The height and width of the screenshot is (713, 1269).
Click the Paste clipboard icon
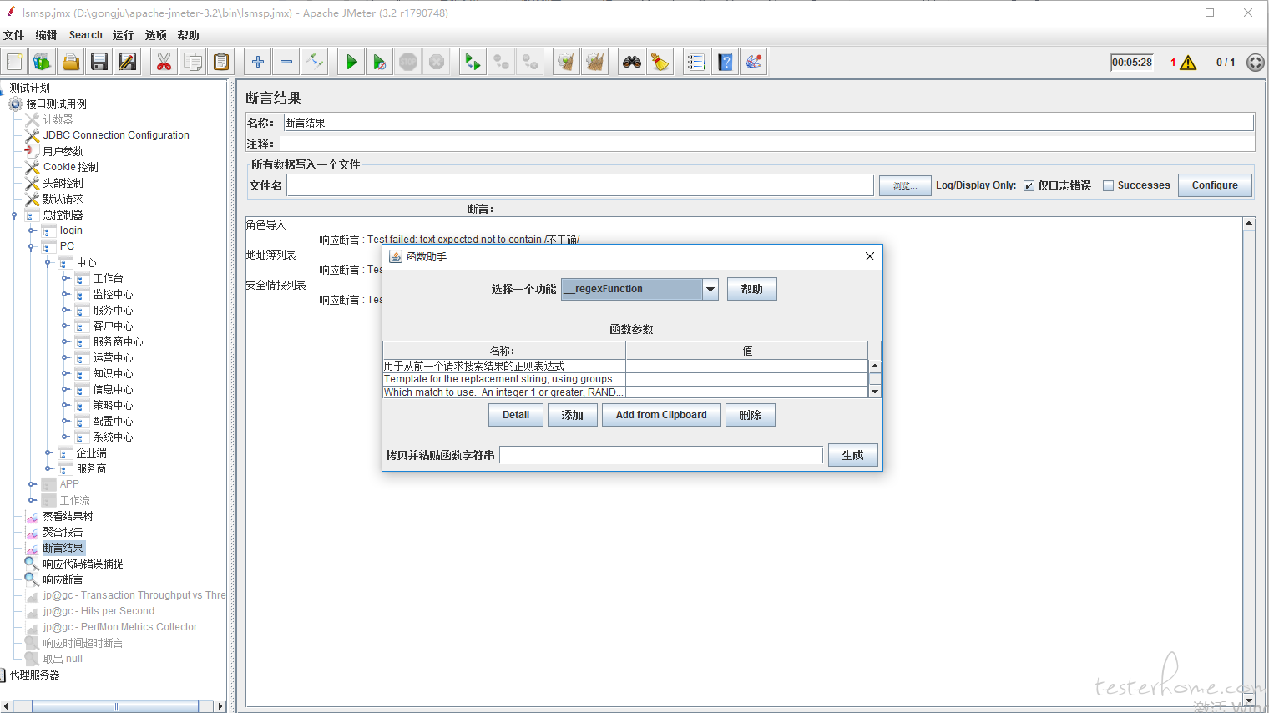tap(221, 62)
